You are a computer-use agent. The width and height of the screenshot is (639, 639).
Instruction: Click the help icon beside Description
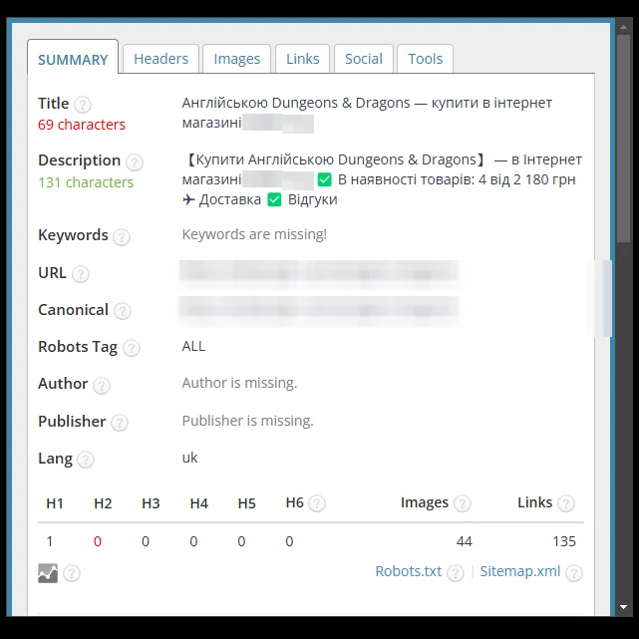pos(134,162)
